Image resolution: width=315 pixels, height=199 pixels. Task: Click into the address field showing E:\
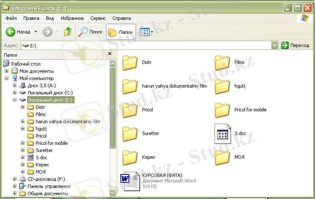[148, 45]
